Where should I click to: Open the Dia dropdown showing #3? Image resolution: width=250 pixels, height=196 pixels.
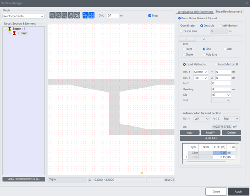click(x=221, y=95)
